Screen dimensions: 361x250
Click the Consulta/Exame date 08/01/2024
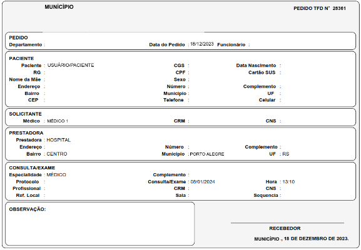pyautogui.click(x=203, y=182)
